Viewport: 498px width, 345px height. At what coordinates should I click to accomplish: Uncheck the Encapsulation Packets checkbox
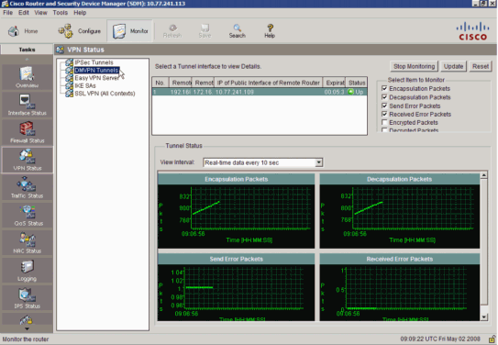(384, 88)
